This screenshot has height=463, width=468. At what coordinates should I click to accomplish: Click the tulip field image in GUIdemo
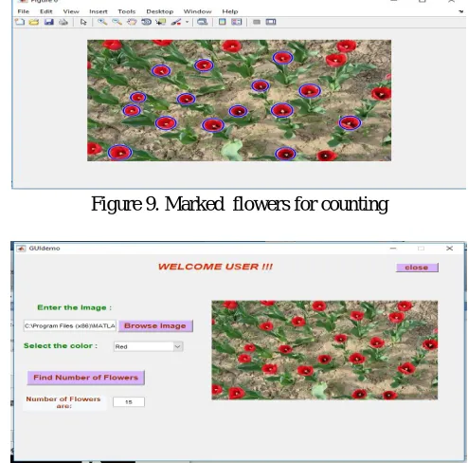tap(325, 350)
